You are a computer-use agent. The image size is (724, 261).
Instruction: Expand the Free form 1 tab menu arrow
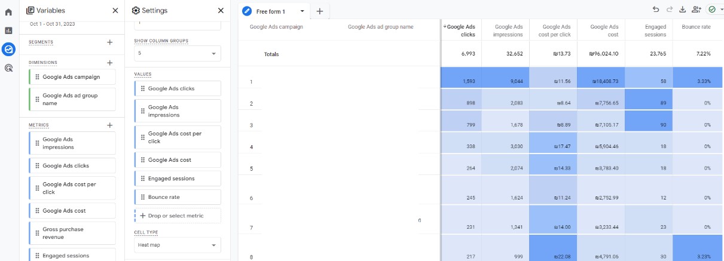coord(303,11)
